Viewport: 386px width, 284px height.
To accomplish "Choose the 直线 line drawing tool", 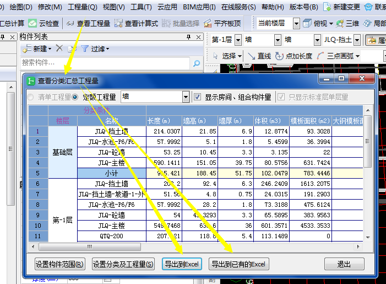I will click(259, 56).
